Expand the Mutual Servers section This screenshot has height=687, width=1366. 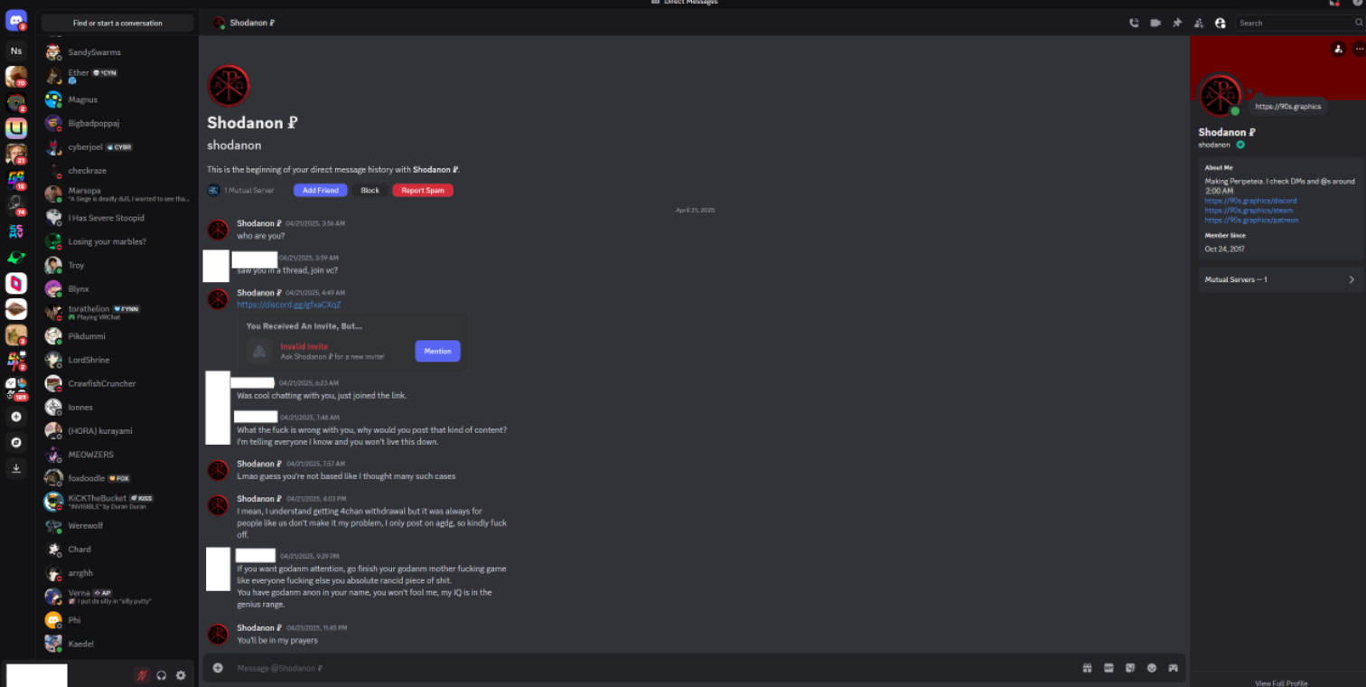(x=1280, y=279)
